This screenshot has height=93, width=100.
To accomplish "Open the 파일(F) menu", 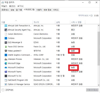I will click(4, 6).
